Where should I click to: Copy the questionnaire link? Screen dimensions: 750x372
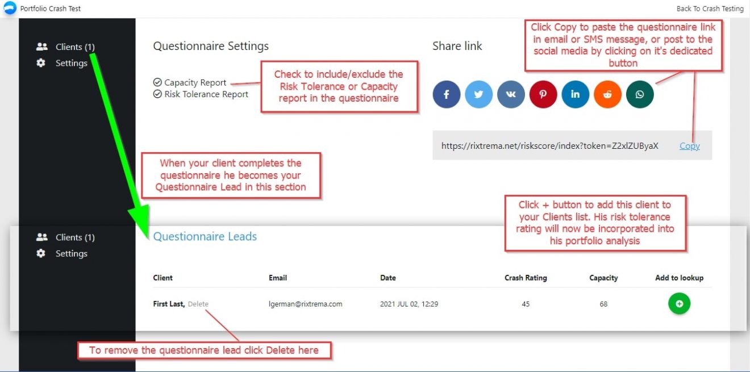(689, 146)
